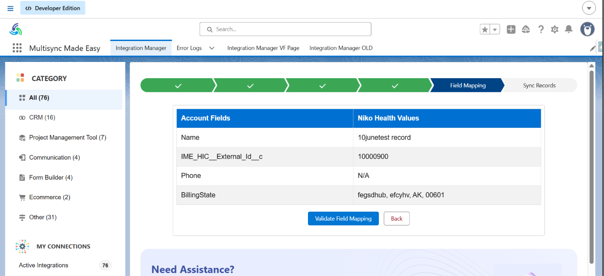The width and height of the screenshot is (604, 276).
Task: Select the All (76) category
Action: click(x=64, y=98)
